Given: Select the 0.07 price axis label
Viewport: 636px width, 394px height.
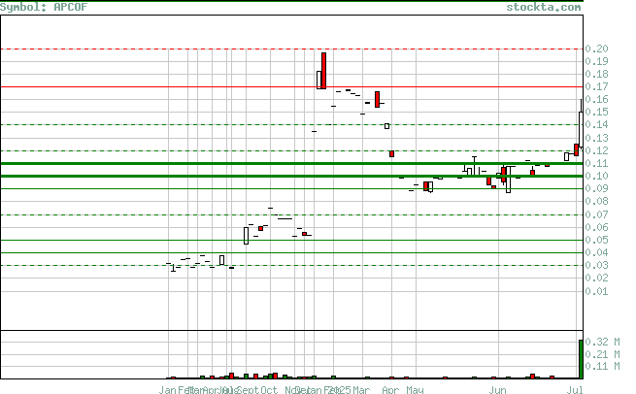Looking at the screenshot, I should click(596, 214).
